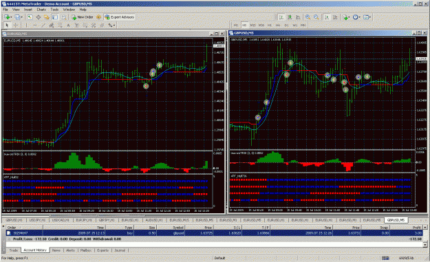Switch timeframe to H4
The image size is (430, 262).
[278, 25]
